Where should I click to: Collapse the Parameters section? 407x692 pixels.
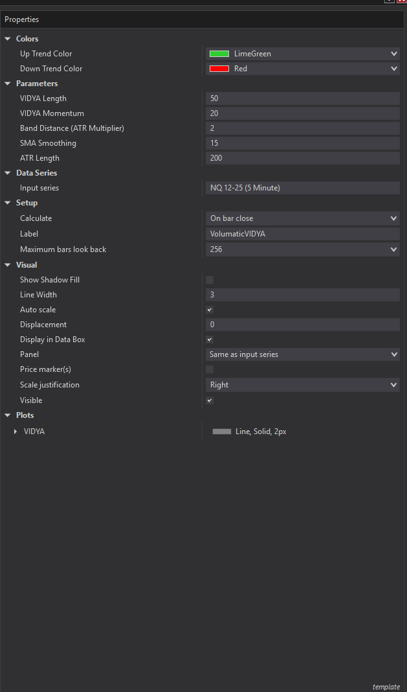point(8,84)
